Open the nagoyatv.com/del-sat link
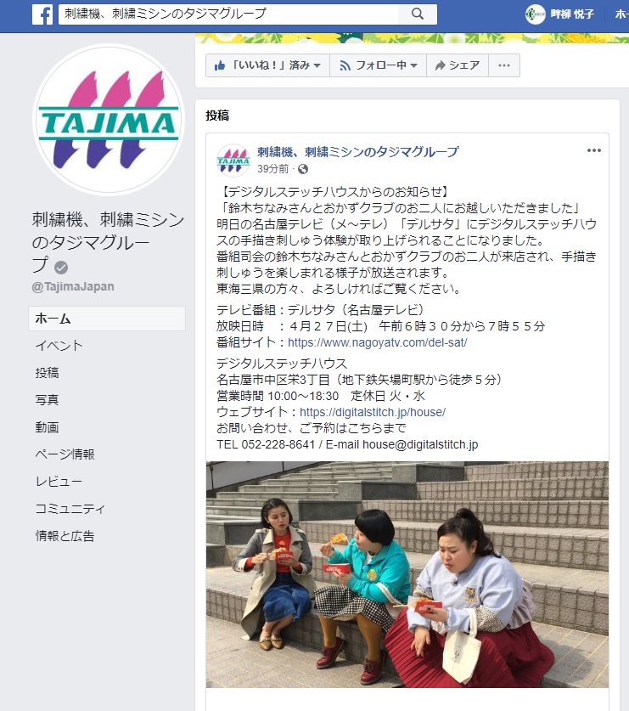Viewport: 629px width, 711px height. coord(378,342)
